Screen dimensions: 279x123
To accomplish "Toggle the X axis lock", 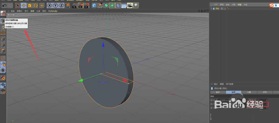I will (49, 6).
